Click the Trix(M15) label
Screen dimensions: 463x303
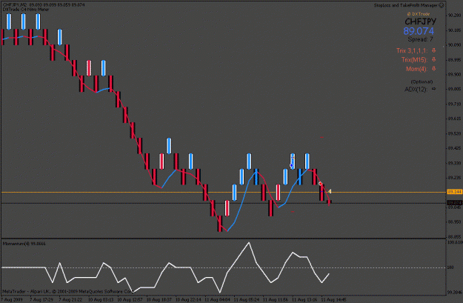414,60
